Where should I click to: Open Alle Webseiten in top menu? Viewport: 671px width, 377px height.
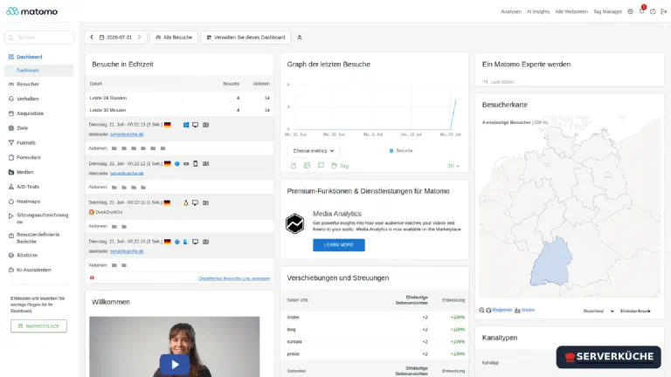click(571, 11)
